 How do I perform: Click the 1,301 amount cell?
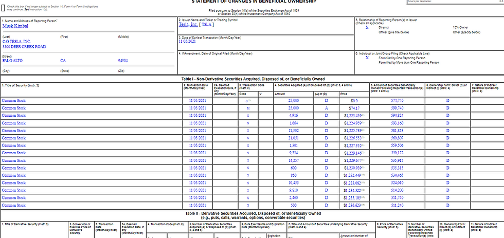tap(294, 145)
